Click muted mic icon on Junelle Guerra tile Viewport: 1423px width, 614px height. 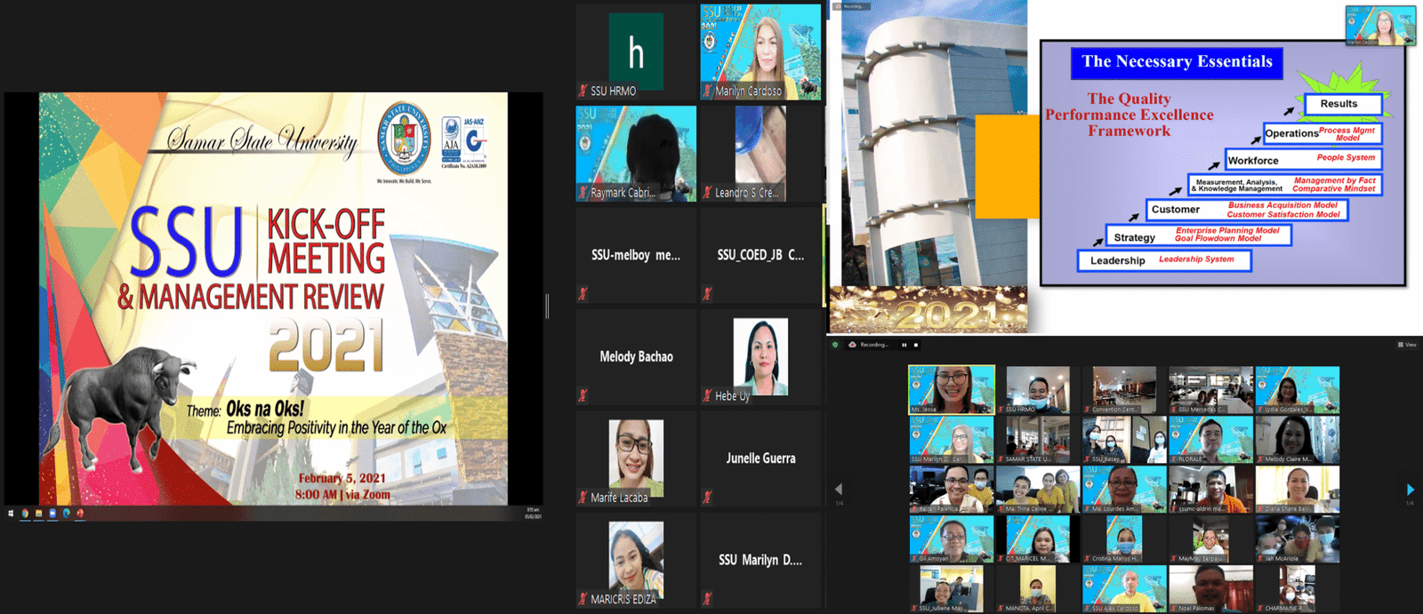tap(708, 498)
